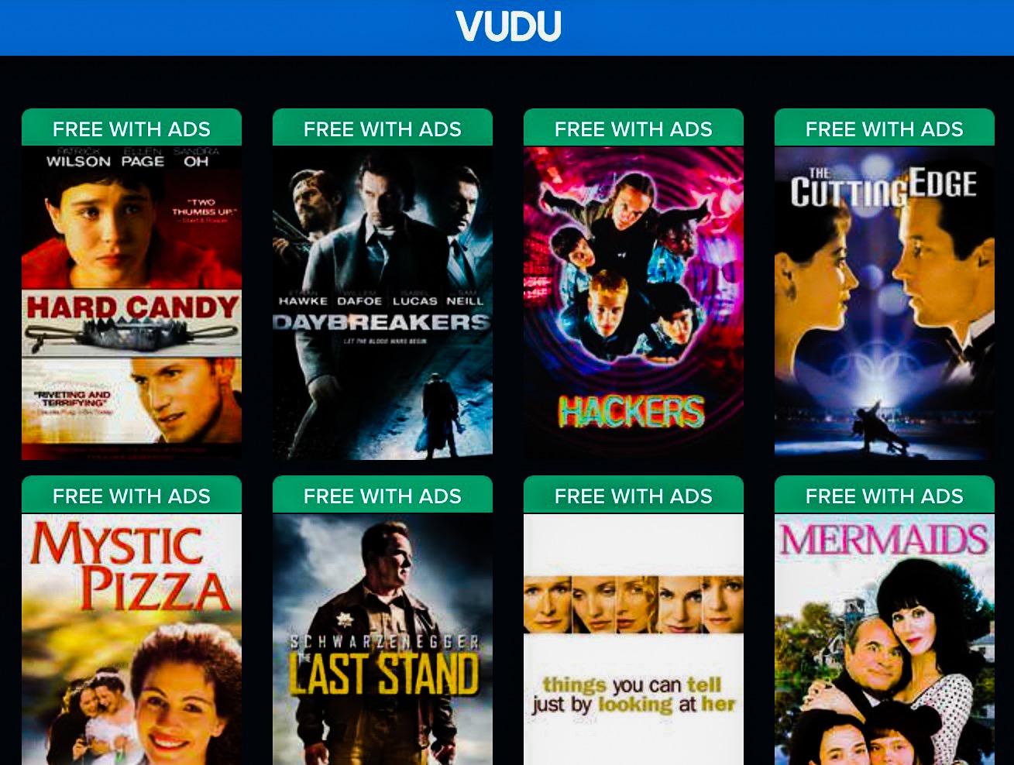Click the Mermaids pink title text

[x=884, y=540]
